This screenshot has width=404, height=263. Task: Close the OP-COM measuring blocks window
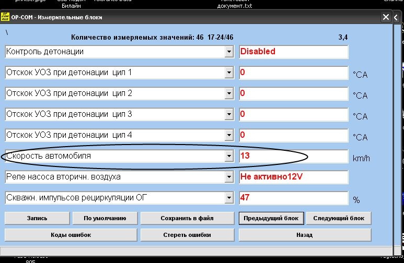(x=386, y=17)
